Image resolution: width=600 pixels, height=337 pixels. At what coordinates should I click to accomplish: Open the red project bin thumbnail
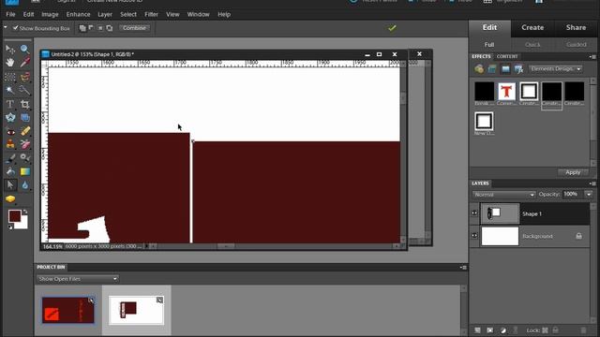[x=68, y=310]
